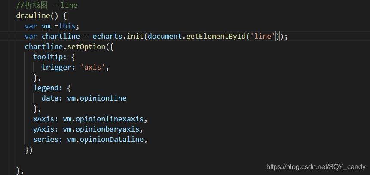Viewport: 370px width, 175px height.
Task: Click 'opinionDataline' value
Action: coord(112,140)
